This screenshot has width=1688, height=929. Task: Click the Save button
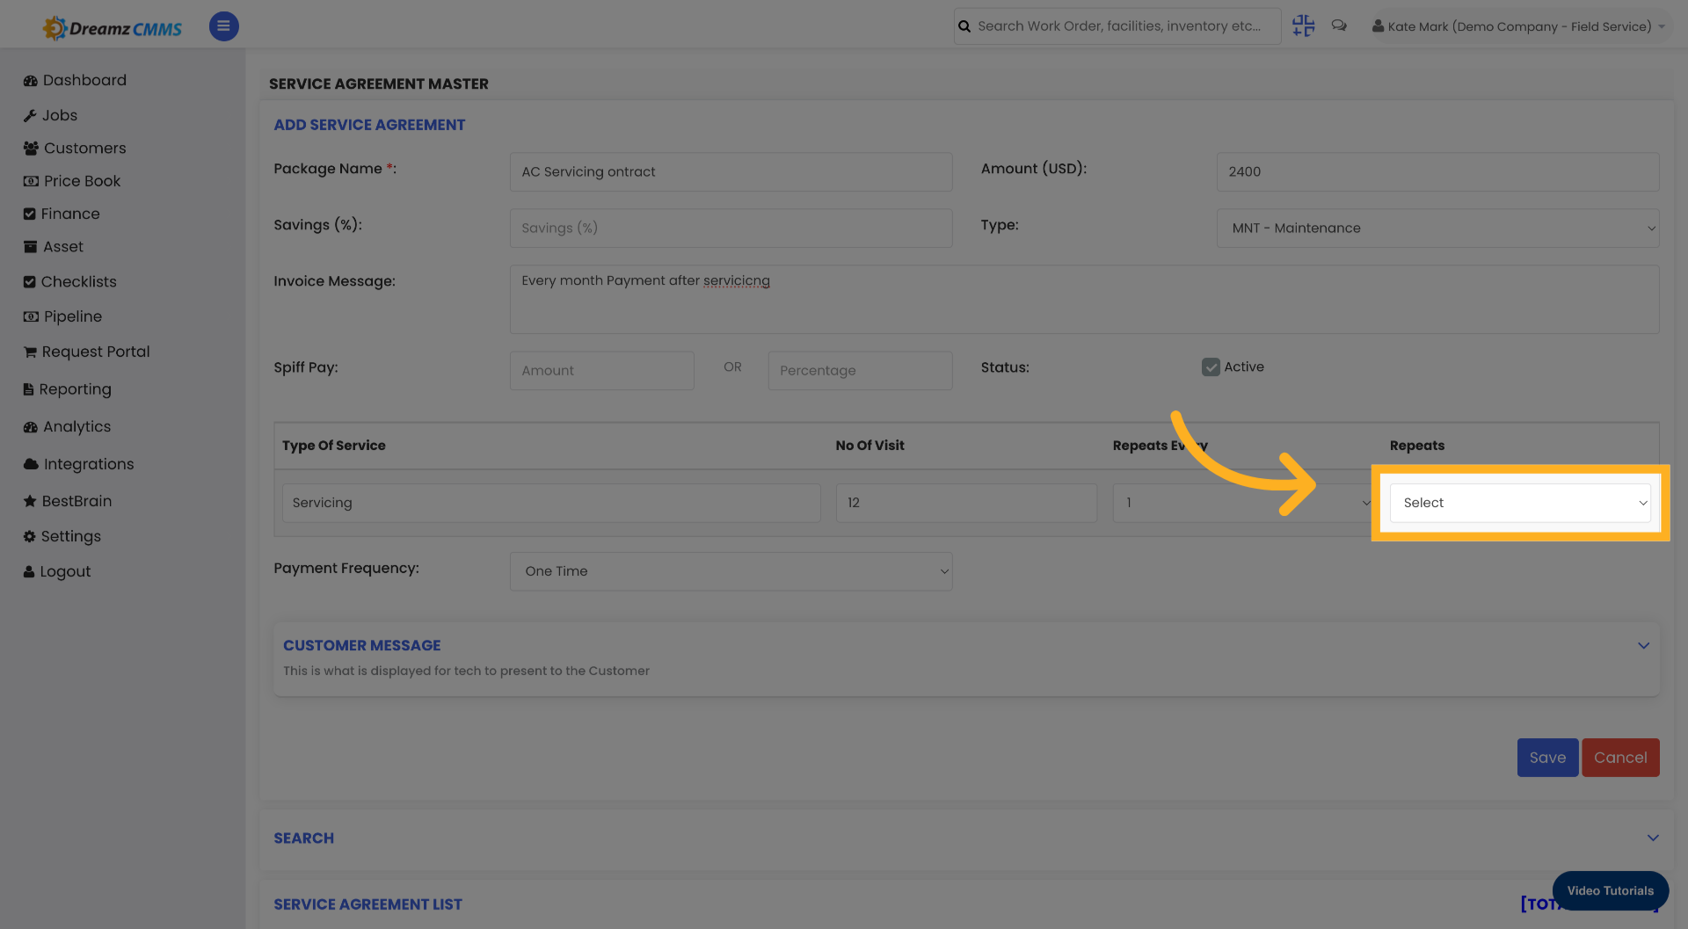[1547, 757]
